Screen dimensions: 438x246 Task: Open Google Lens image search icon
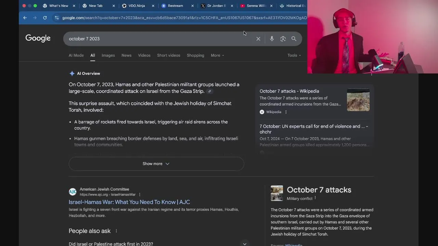283,39
